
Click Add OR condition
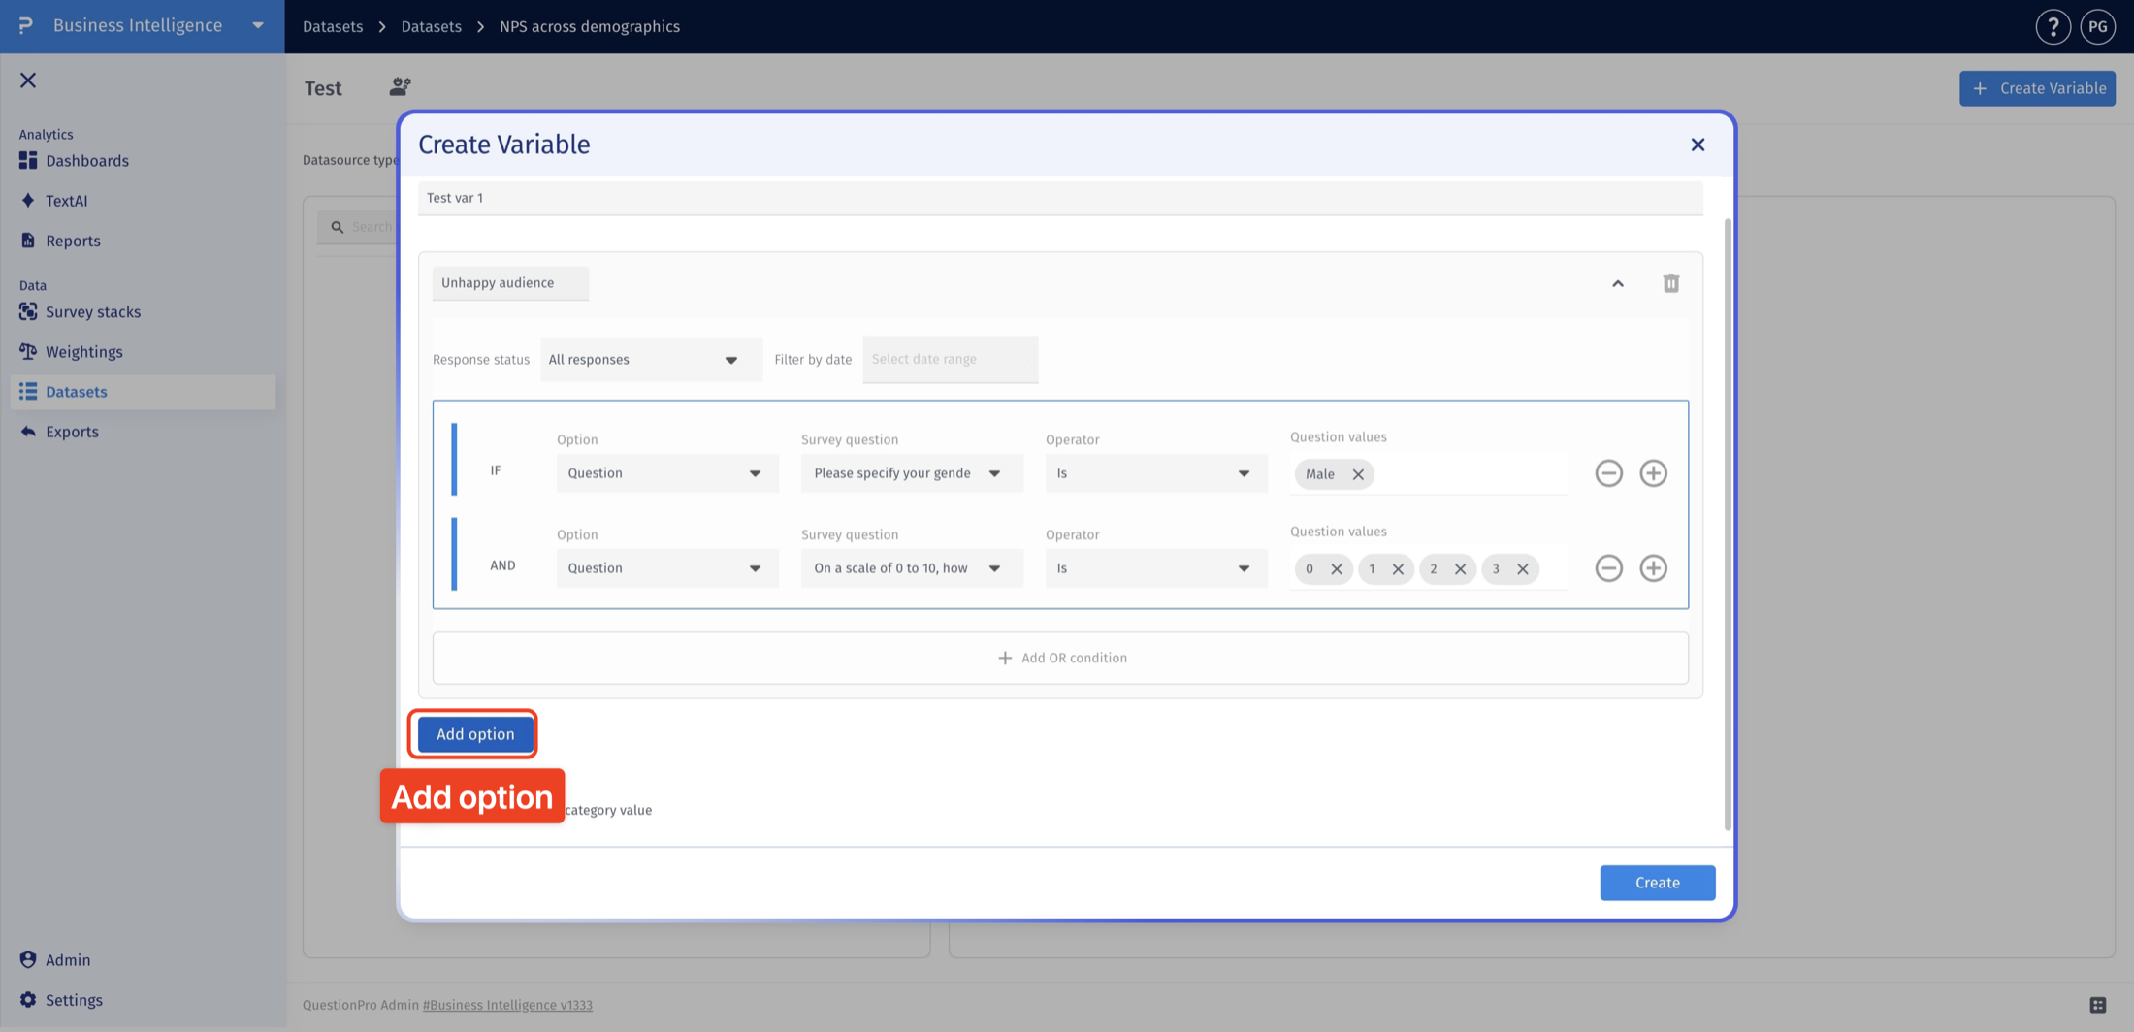1060,658
